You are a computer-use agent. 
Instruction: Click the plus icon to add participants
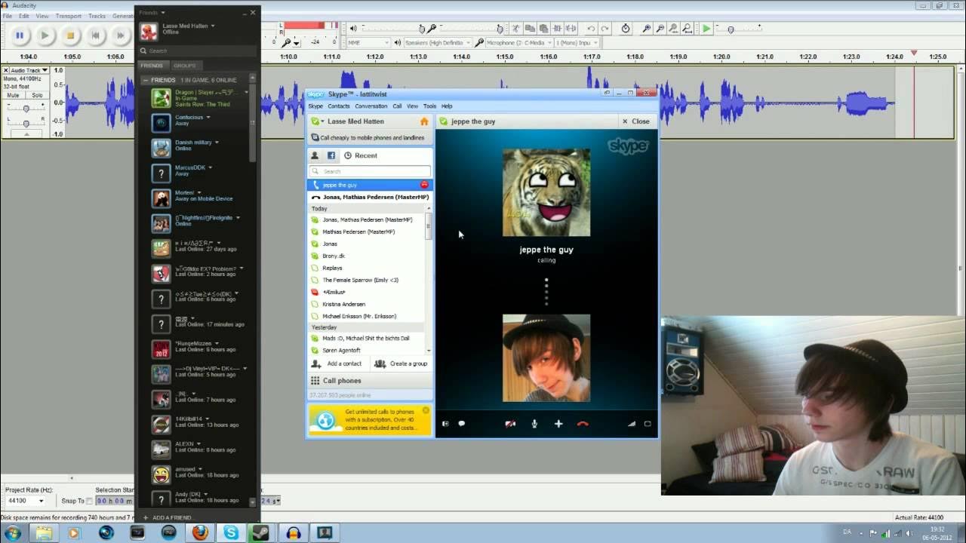tap(558, 424)
